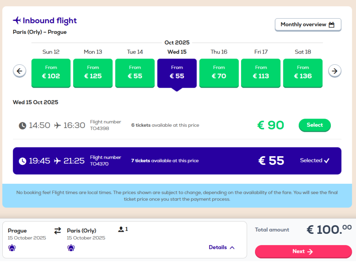Pick Fri 17 date at €113
356x266 pixels.
click(x=261, y=73)
